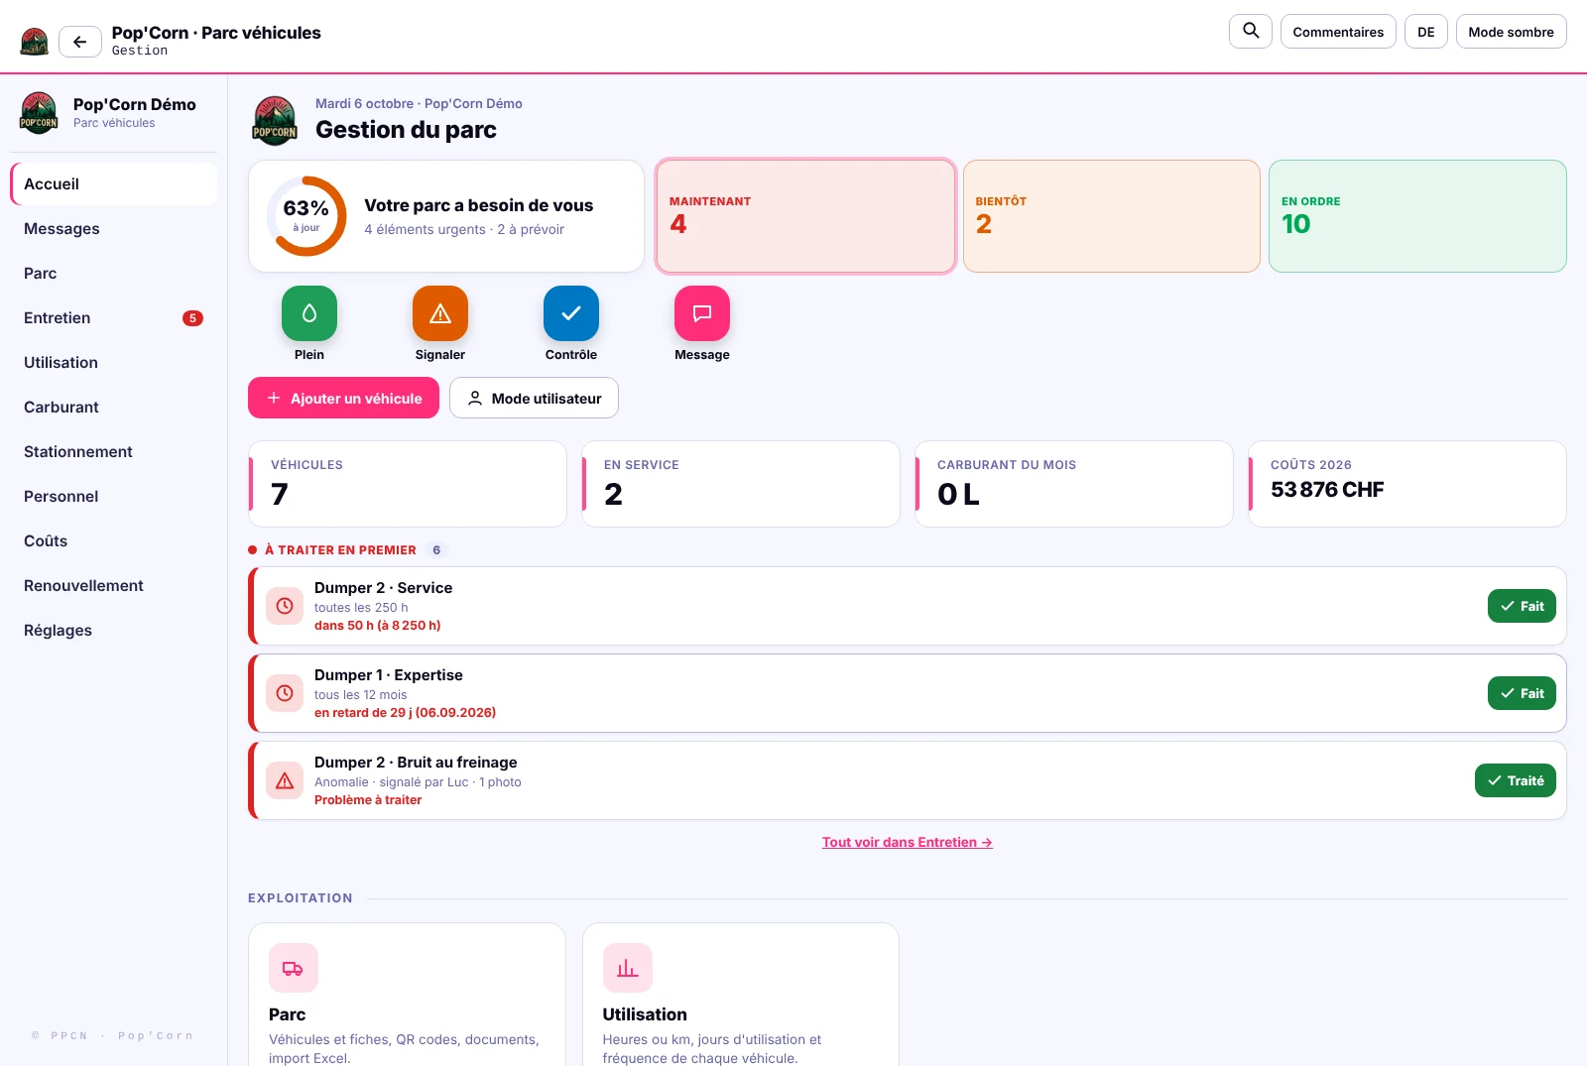Open Dumper 2 · Bruit au freinage row
The image size is (1587, 1066).
pyautogui.click(x=908, y=780)
